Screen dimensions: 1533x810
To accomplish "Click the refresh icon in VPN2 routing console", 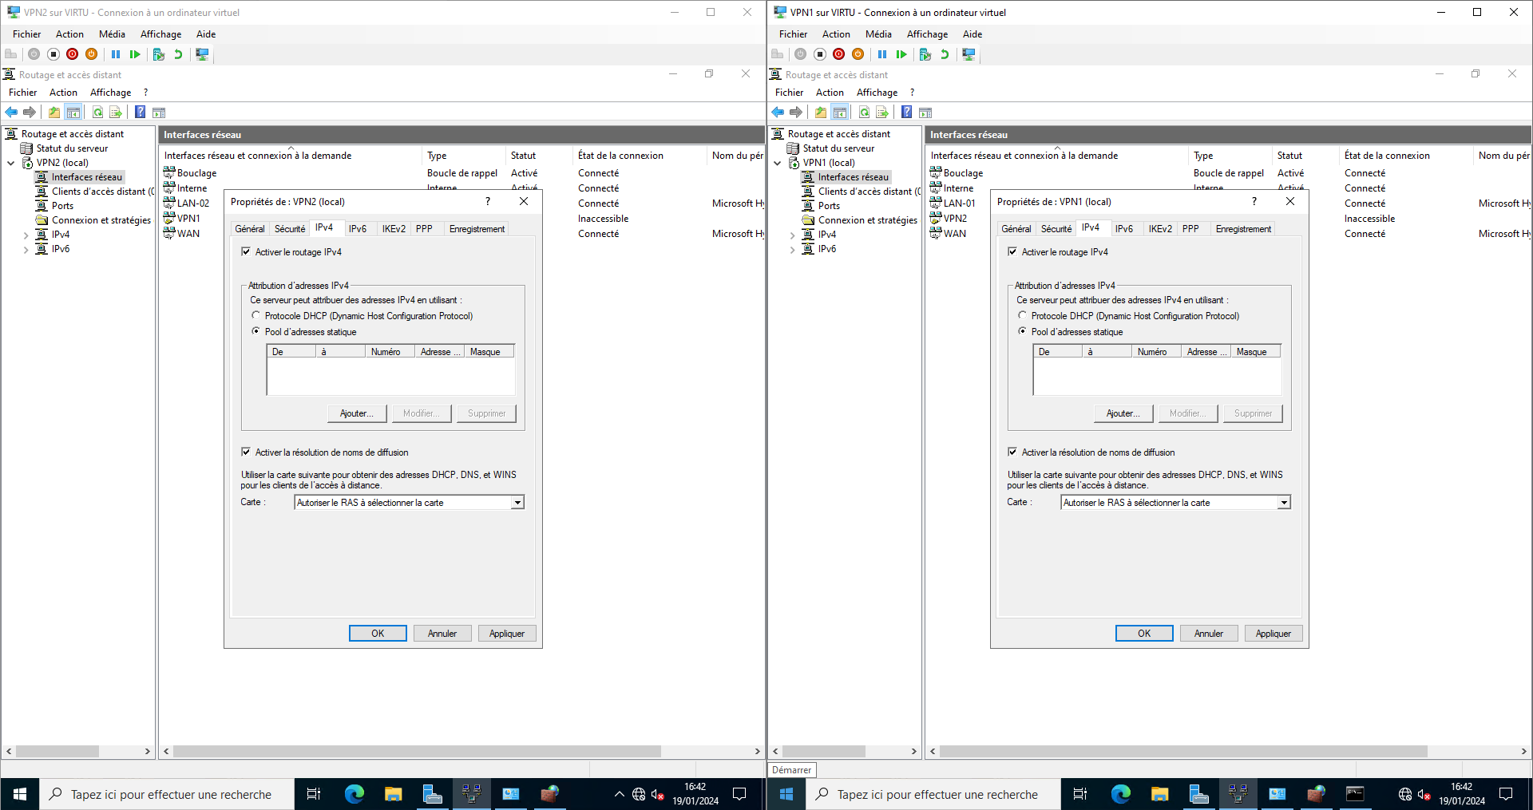I will [x=97, y=113].
